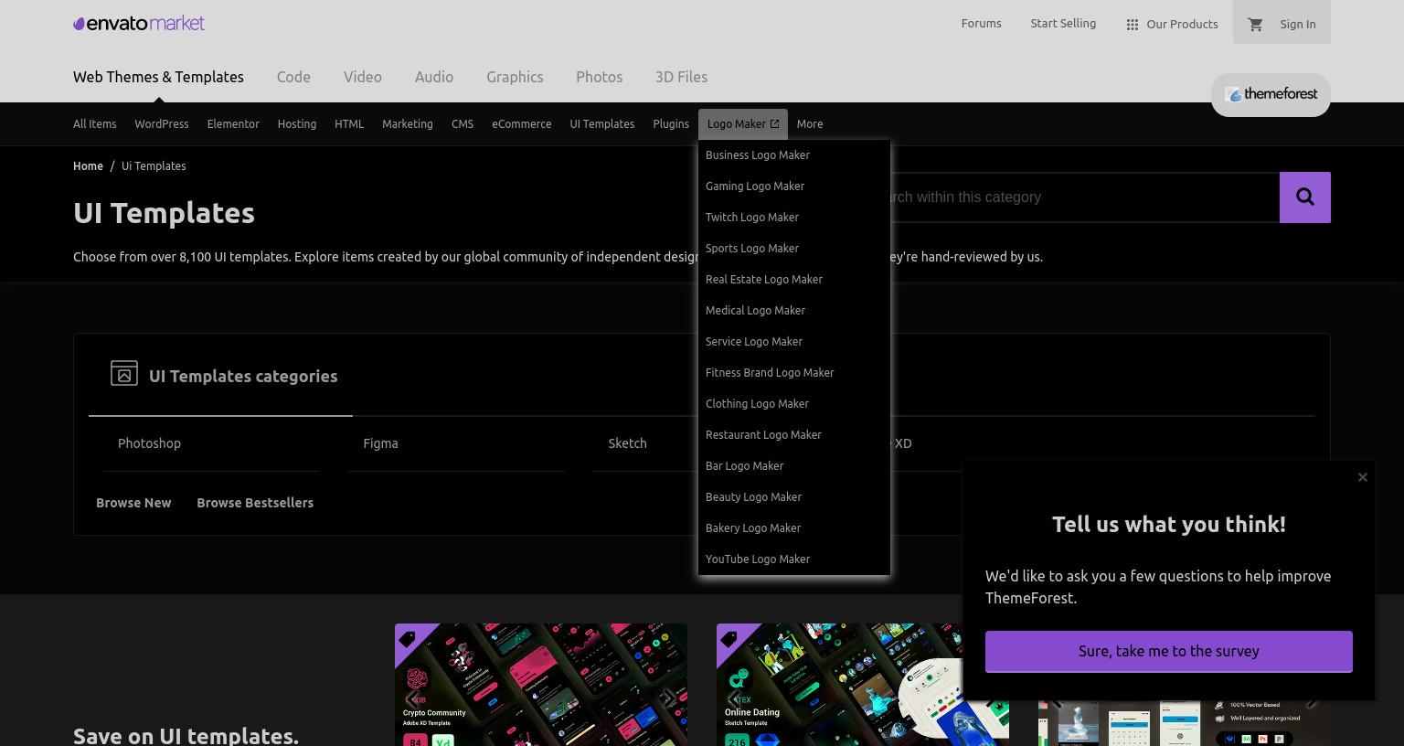Click the Our Products grid icon
This screenshot has width=1404, height=746.
[x=1133, y=25]
